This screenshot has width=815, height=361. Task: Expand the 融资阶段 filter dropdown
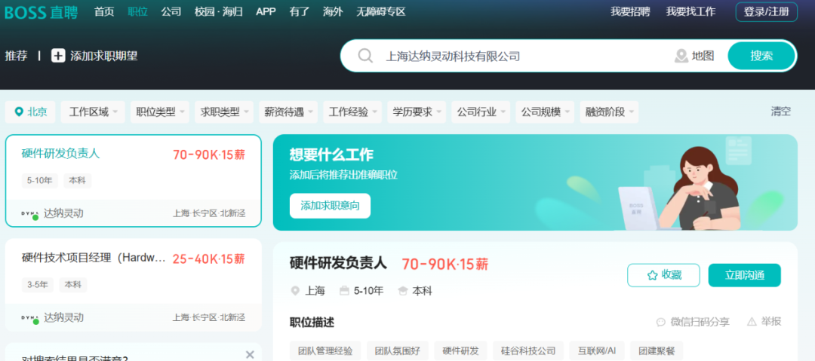609,112
